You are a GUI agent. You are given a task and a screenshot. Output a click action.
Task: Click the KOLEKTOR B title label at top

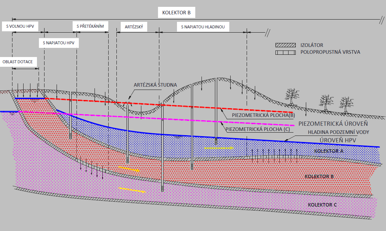tap(176, 13)
